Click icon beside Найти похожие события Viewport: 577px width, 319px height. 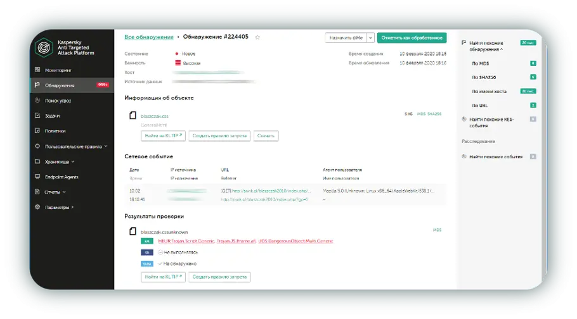[x=464, y=156]
